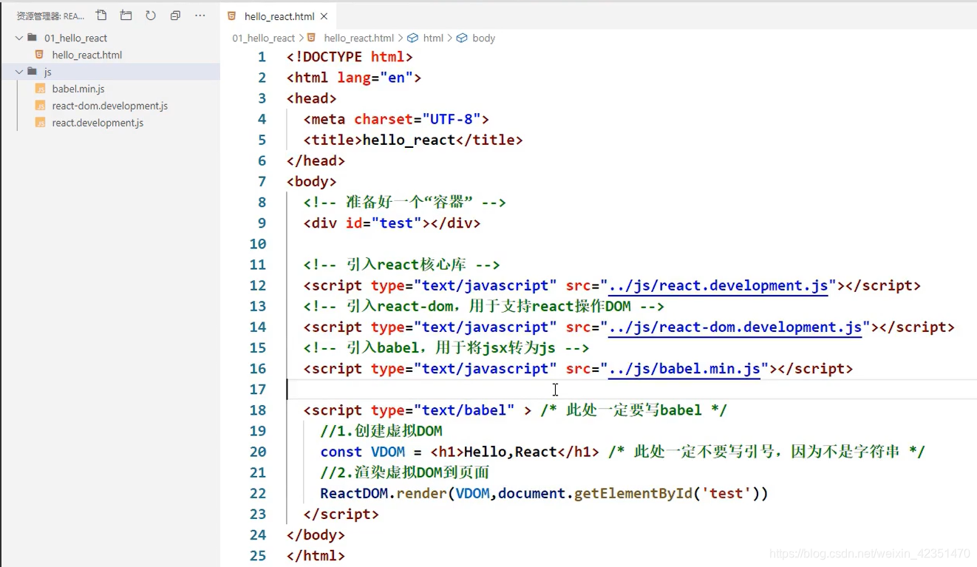The width and height of the screenshot is (977, 567).
Task: Click the 'VDOM' constant on line 20
Action: click(387, 452)
